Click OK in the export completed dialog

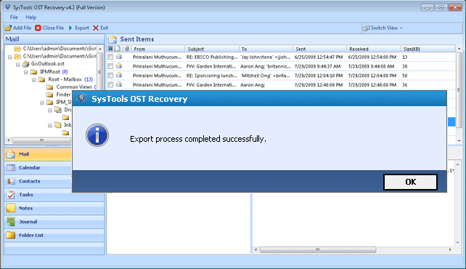click(x=410, y=182)
